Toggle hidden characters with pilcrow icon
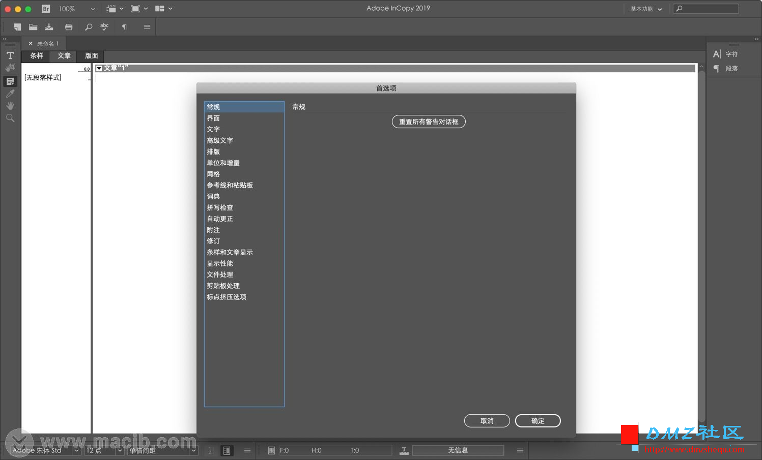 click(124, 27)
